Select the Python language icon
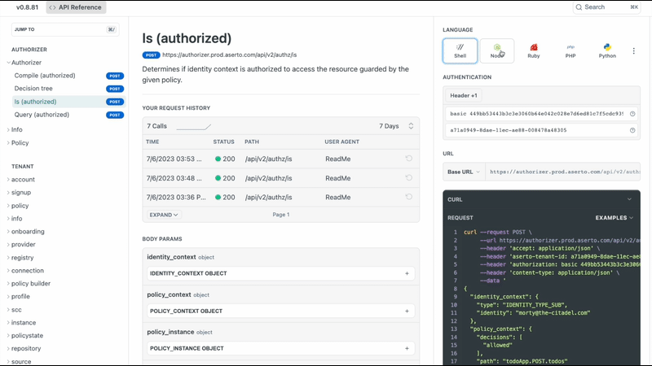The width and height of the screenshot is (652, 366). point(607,50)
